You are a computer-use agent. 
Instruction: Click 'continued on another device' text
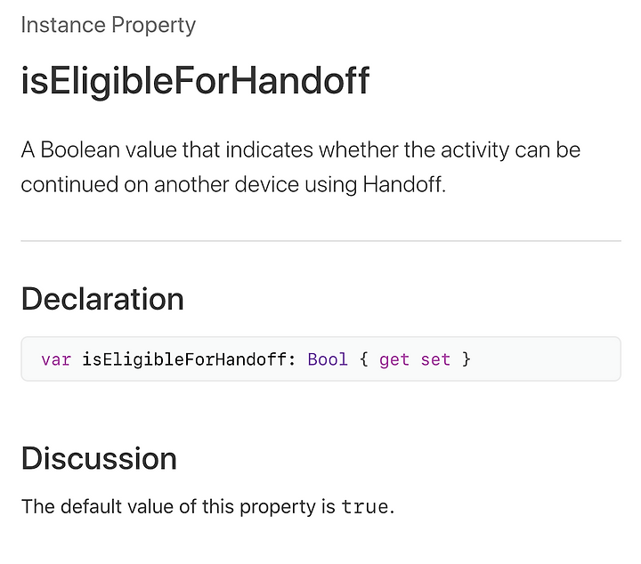pyautogui.click(x=160, y=184)
